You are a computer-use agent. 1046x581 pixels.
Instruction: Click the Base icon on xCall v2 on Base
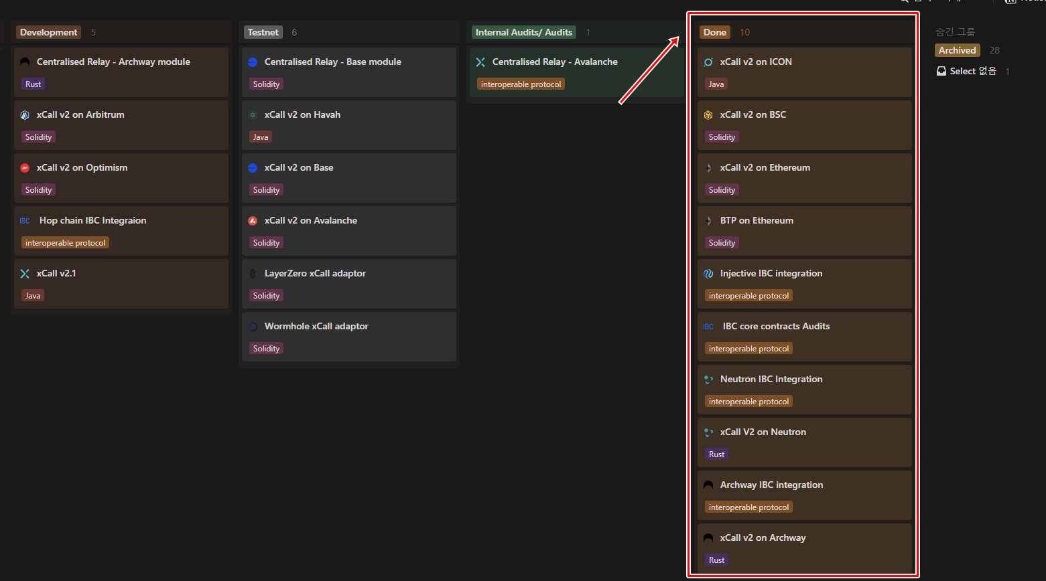tap(253, 168)
